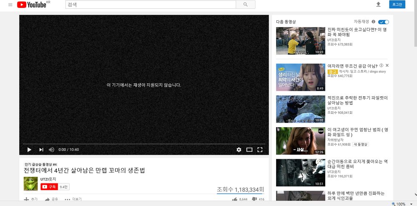Click the search magnifier button
Image resolution: width=417 pixels, height=206 pixels.
[246, 5]
